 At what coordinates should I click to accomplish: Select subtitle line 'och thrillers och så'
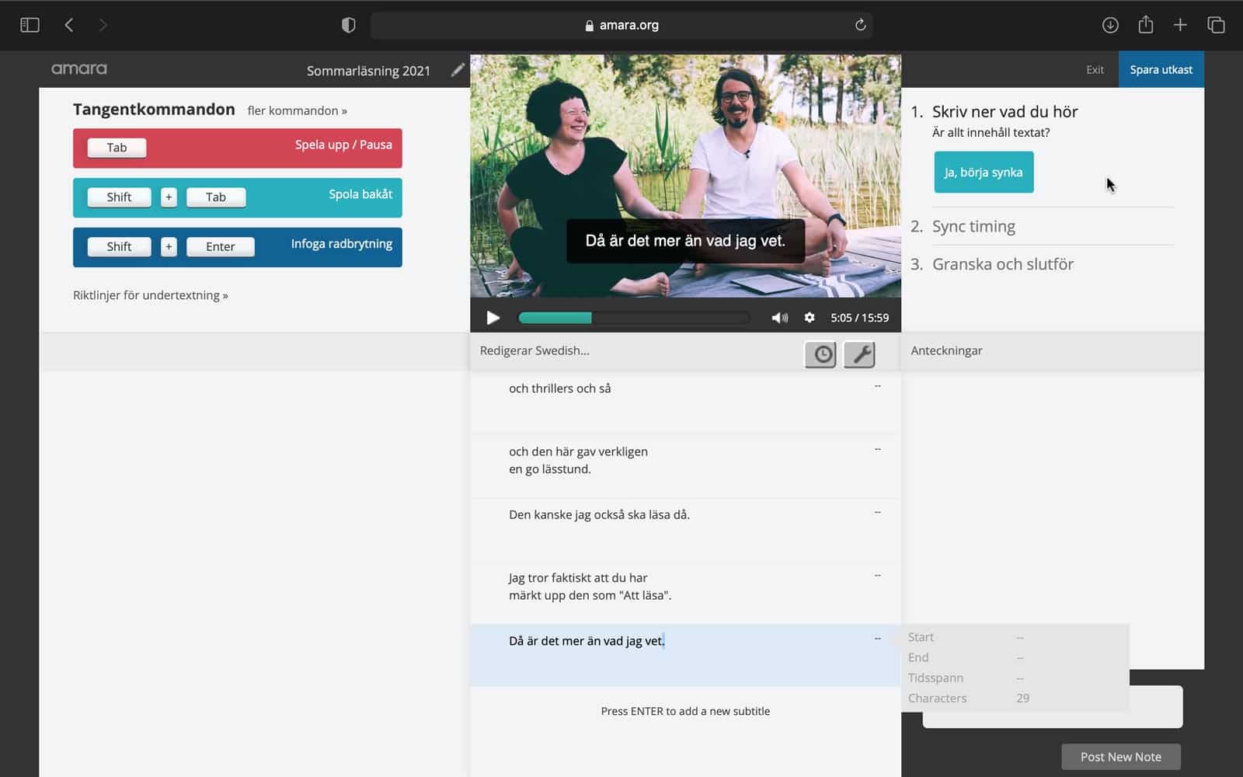point(559,388)
